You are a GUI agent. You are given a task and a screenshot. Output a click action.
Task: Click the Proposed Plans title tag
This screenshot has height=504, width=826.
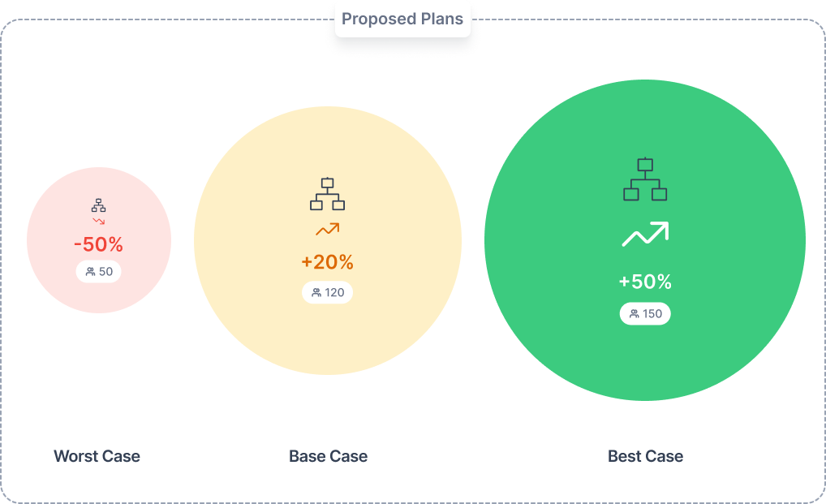coord(402,19)
